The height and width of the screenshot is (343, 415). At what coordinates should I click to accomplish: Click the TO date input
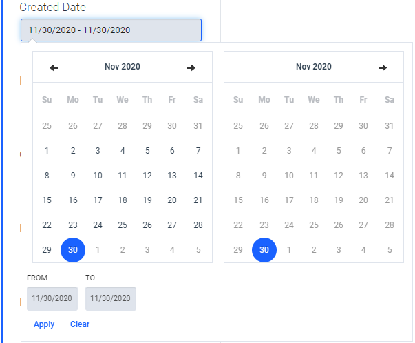click(111, 298)
